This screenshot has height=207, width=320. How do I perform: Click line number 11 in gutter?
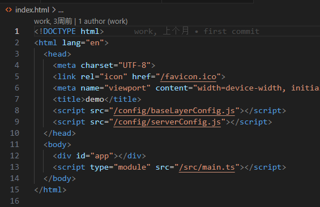pyautogui.click(x=15, y=144)
